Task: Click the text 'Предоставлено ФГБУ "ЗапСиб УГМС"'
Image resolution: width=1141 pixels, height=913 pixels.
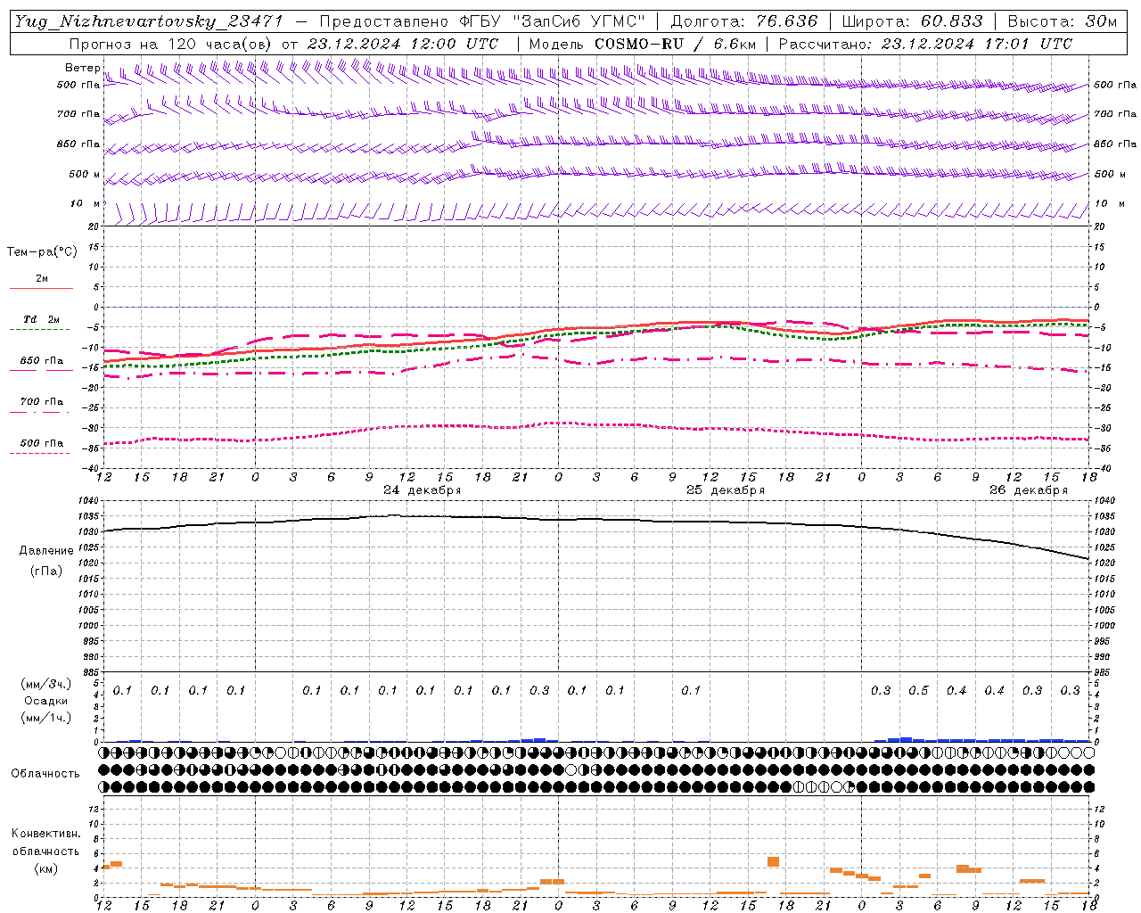Action: 482,21
